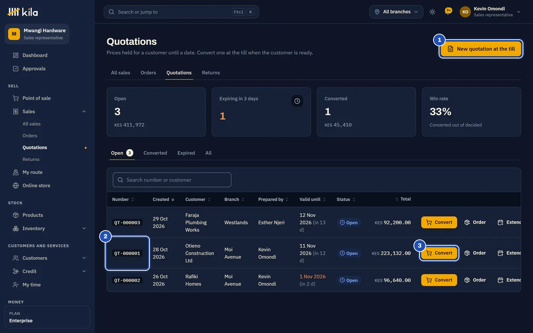The image size is (533, 333).
Task: Switch to the All sales tab
Action: 121,73
